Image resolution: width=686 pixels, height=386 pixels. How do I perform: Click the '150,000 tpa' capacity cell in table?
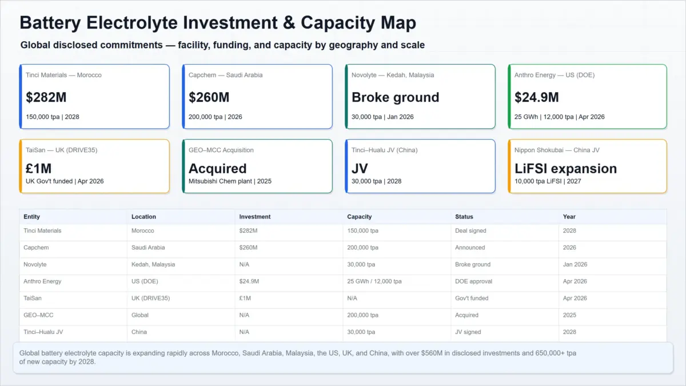coord(397,231)
